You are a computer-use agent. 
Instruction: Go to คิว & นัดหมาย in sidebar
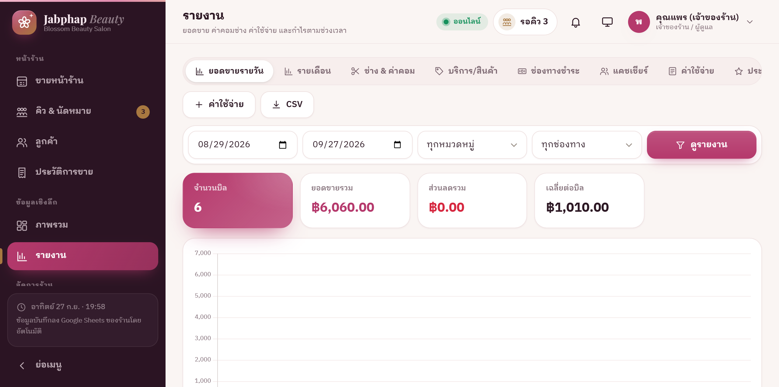pyautogui.click(x=82, y=111)
